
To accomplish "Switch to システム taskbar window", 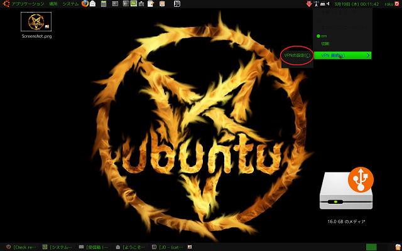I will coord(58,247).
